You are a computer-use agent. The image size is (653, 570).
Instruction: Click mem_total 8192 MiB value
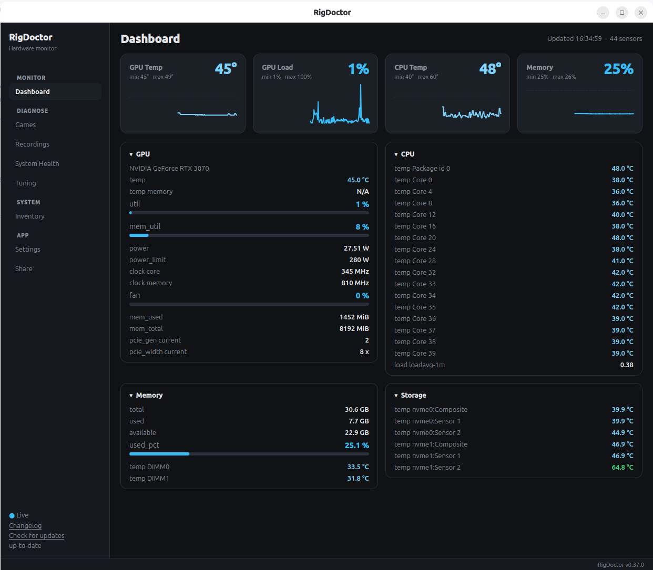click(x=354, y=329)
